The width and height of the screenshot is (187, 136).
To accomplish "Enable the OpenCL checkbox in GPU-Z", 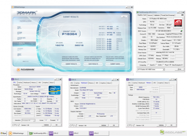I will tap(148, 65).
